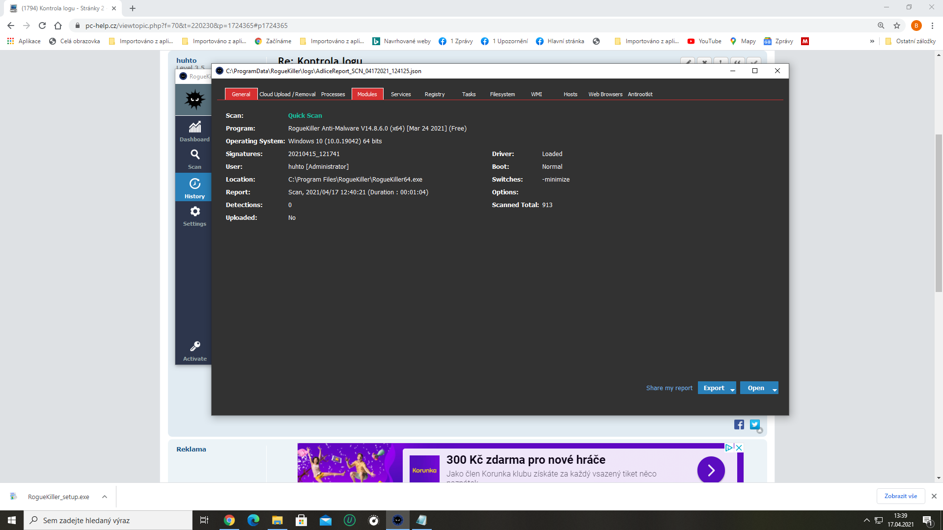Open the History section

[194, 188]
